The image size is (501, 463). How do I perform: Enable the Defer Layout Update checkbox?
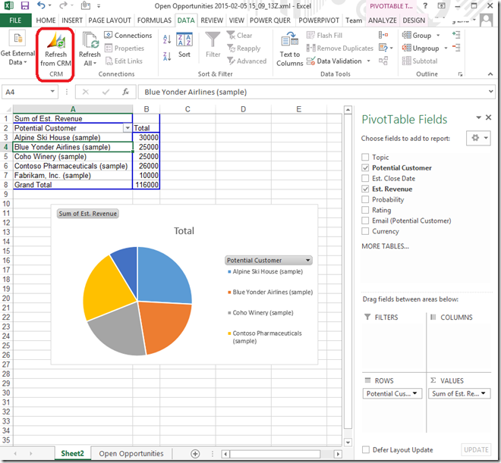(x=366, y=449)
